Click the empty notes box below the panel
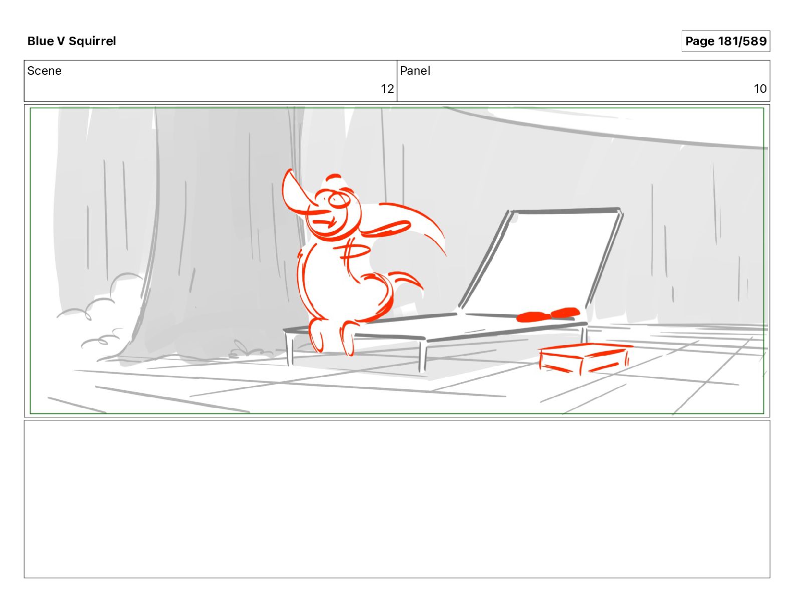 coord(397,499)
